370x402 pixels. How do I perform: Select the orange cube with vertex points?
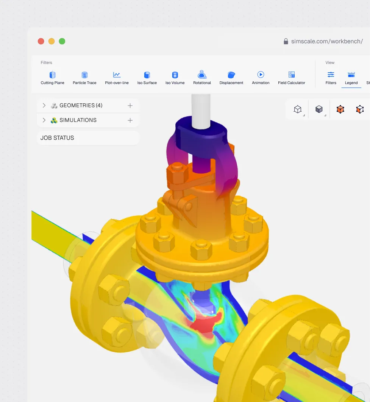click(360, 109)
